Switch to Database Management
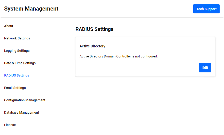This screenshot has height=135, width=224. click(x=22, y=113)
